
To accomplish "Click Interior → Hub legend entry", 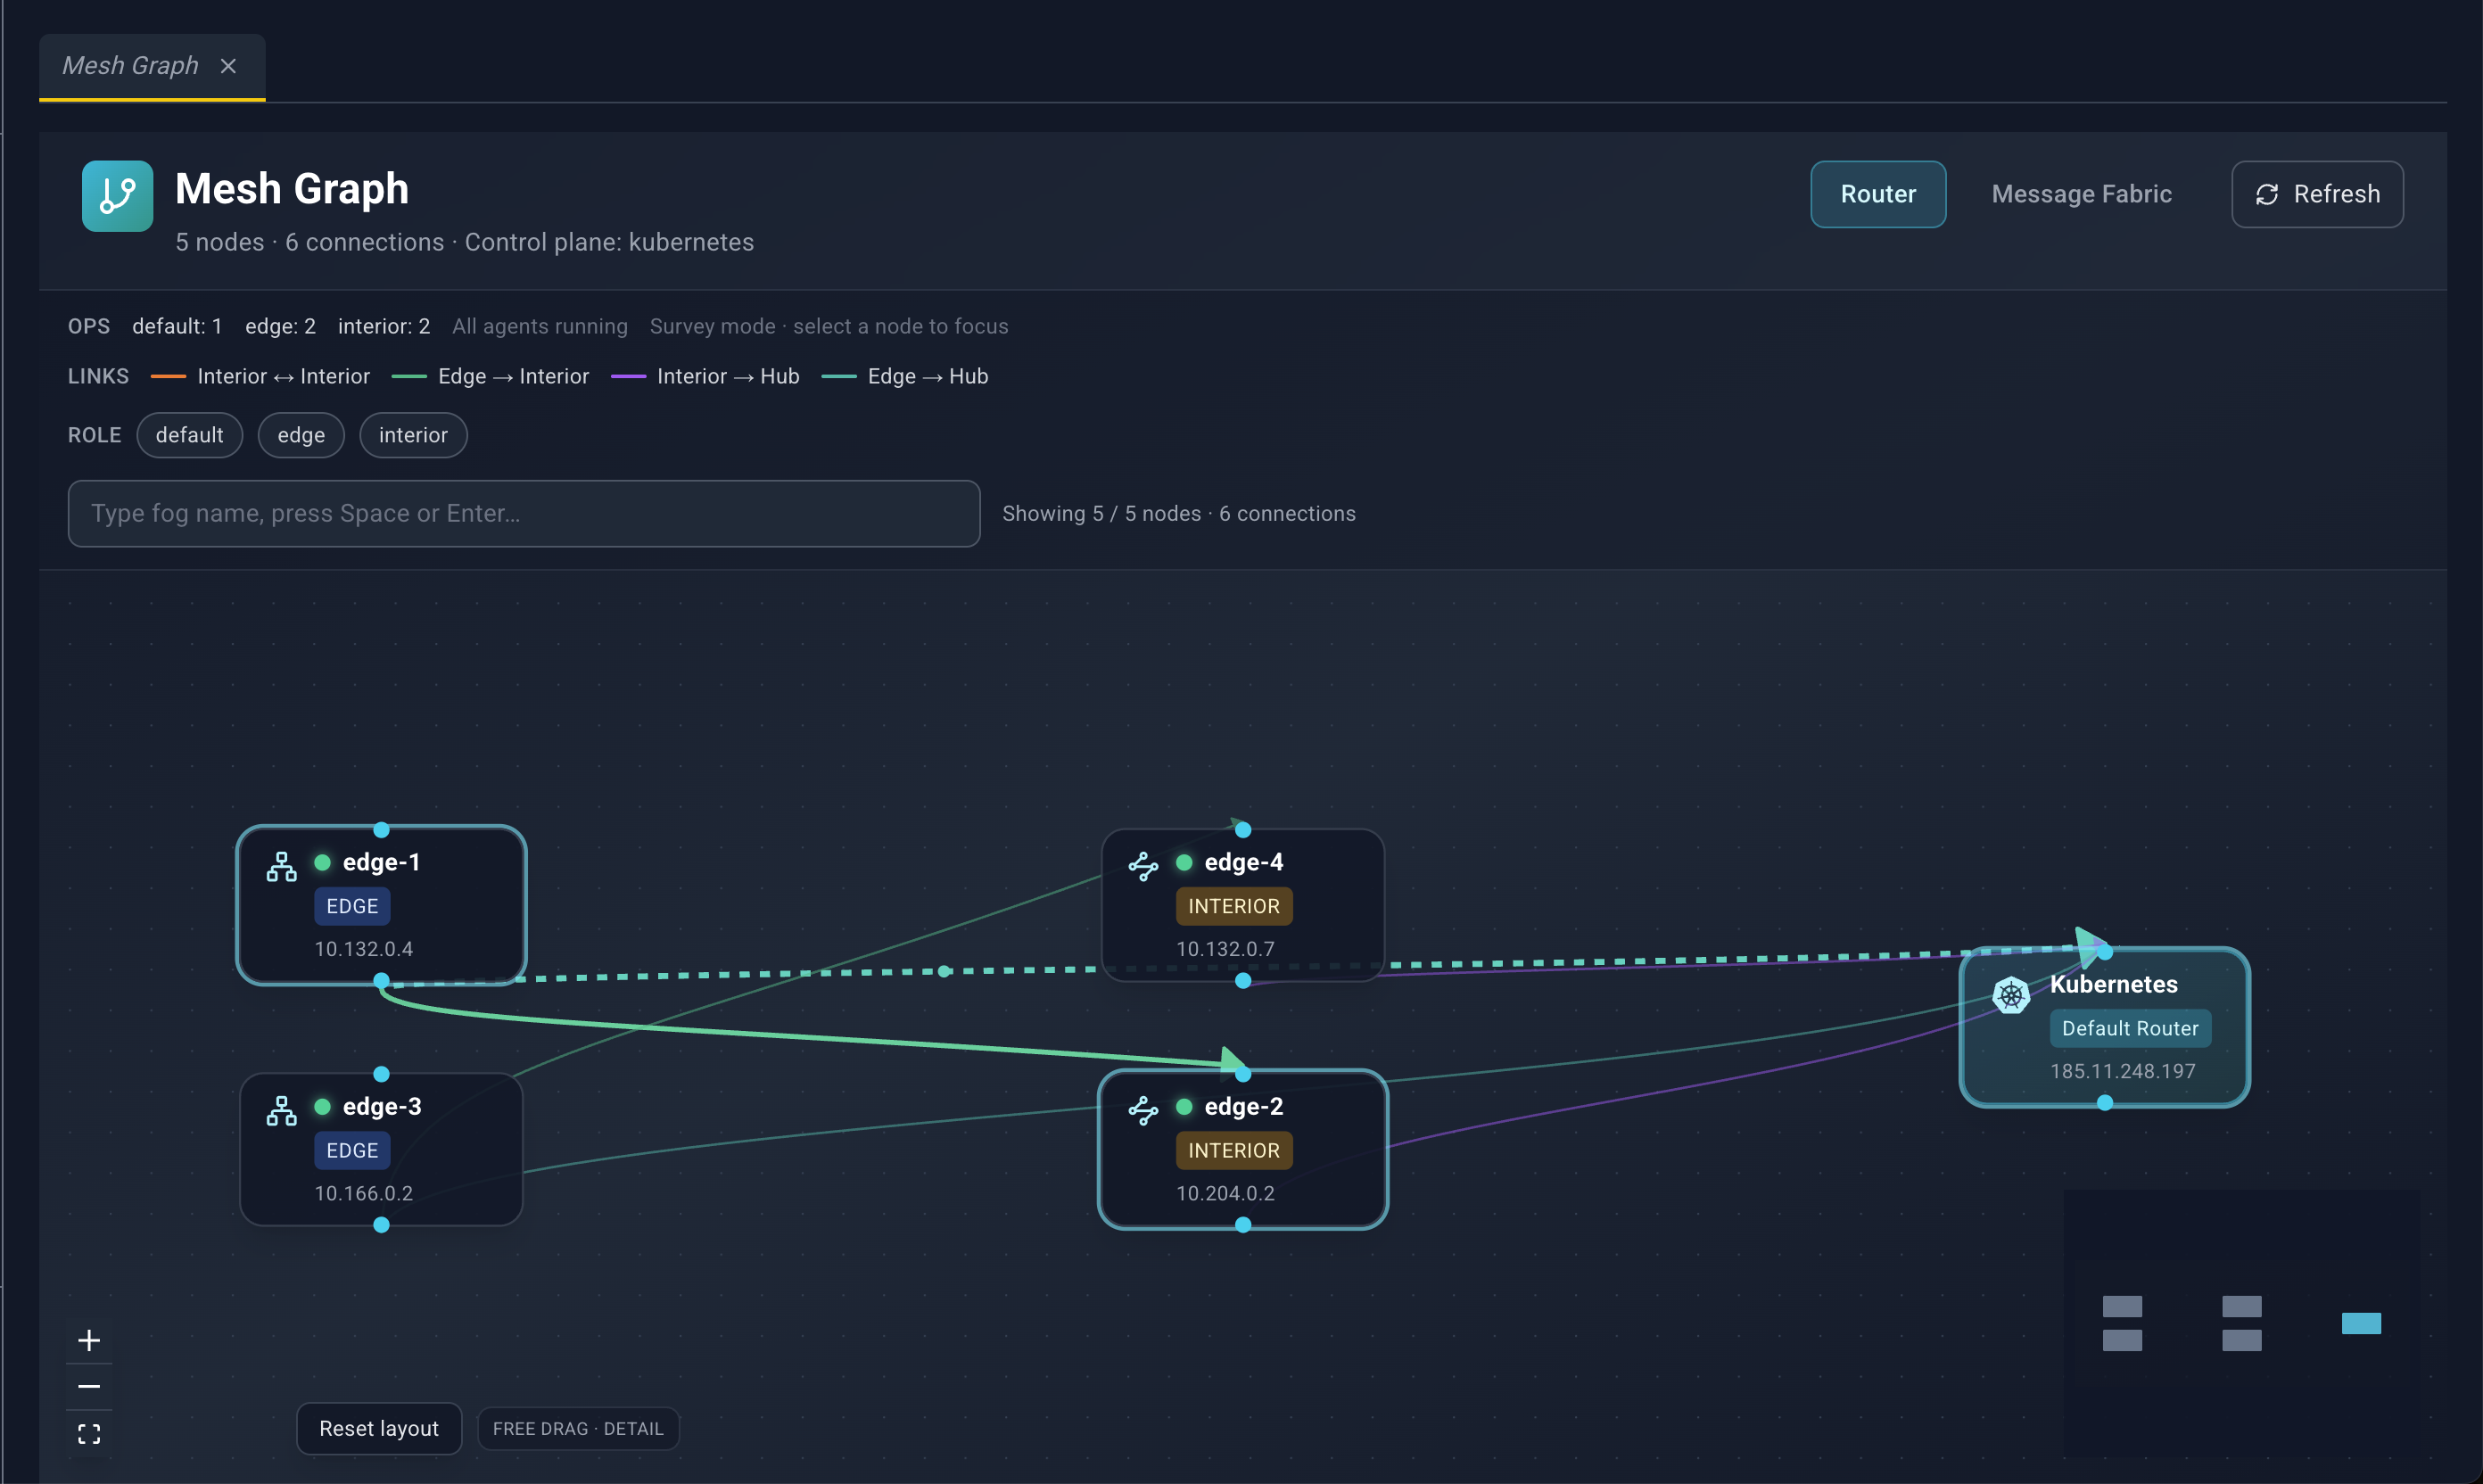I will point(705,377).
